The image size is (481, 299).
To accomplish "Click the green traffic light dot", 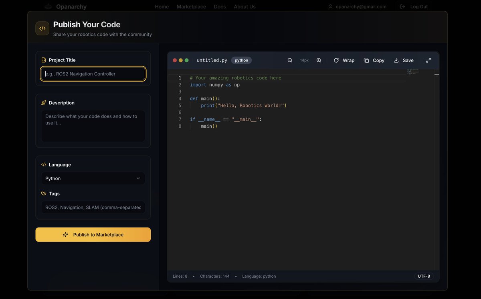I will coord(186,60).
